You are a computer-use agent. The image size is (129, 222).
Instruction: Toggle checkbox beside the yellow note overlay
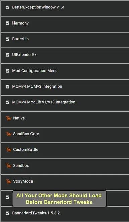point(7,197)
